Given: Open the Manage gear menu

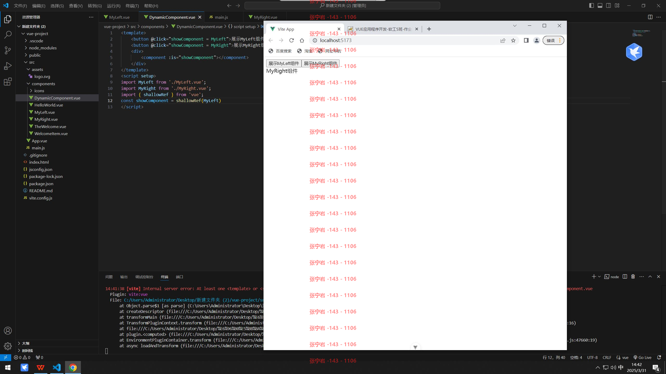Looking at the screenshot, I should (8, 346).
